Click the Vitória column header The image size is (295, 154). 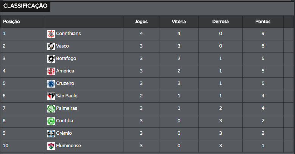[x=179, y=22]
